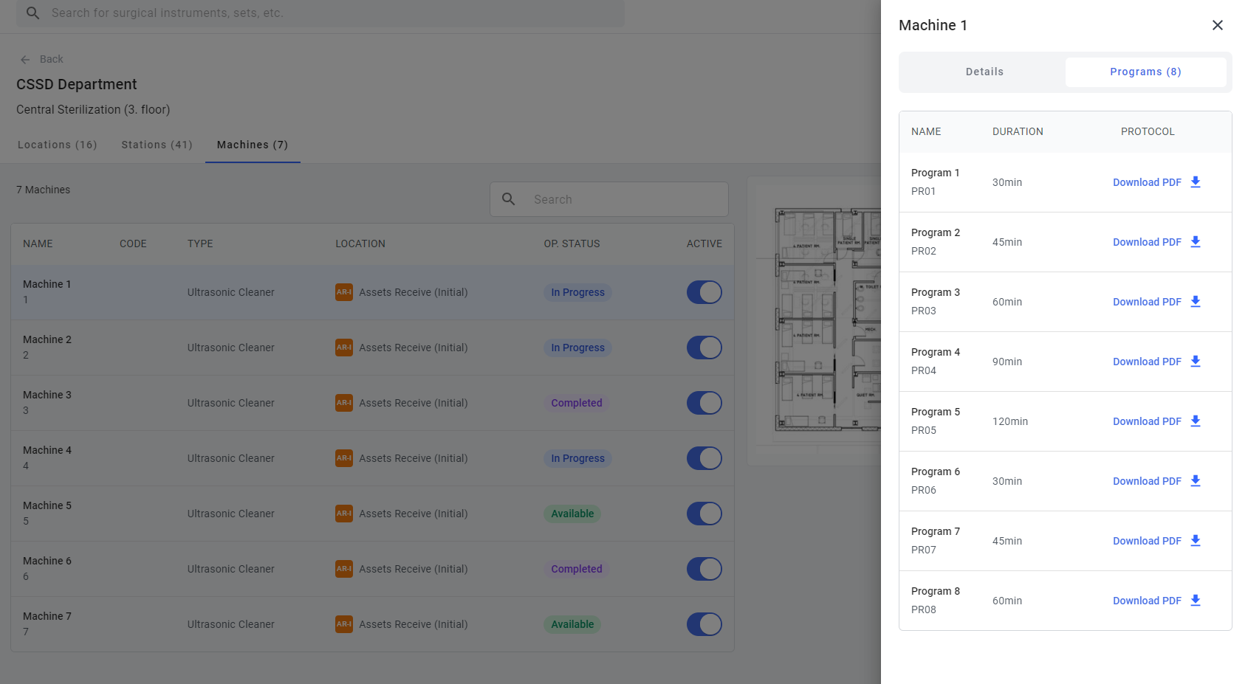This screenshot has height=684, width=1248.
Task: Click the AR-I location badge for Machine 4
Action: [344, 458]
